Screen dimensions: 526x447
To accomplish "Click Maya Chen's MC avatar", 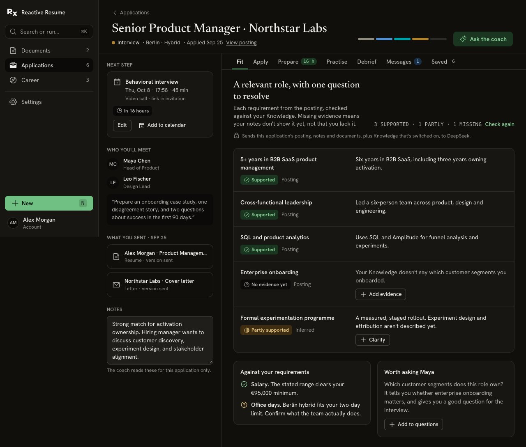I will pos(113,164).
